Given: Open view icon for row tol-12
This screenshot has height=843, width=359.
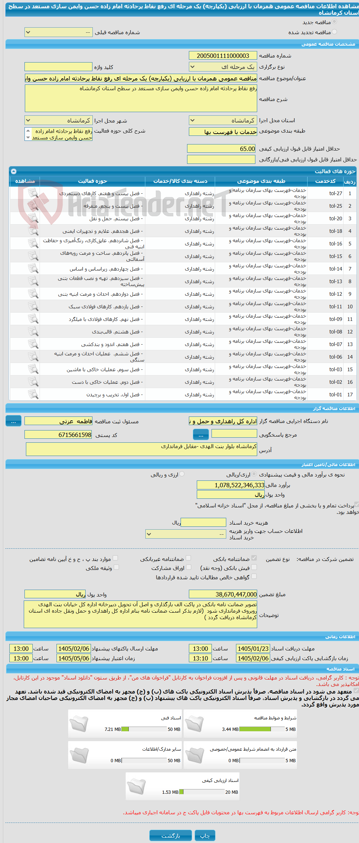Looking at the screenshot, I should tap(33, 294).
